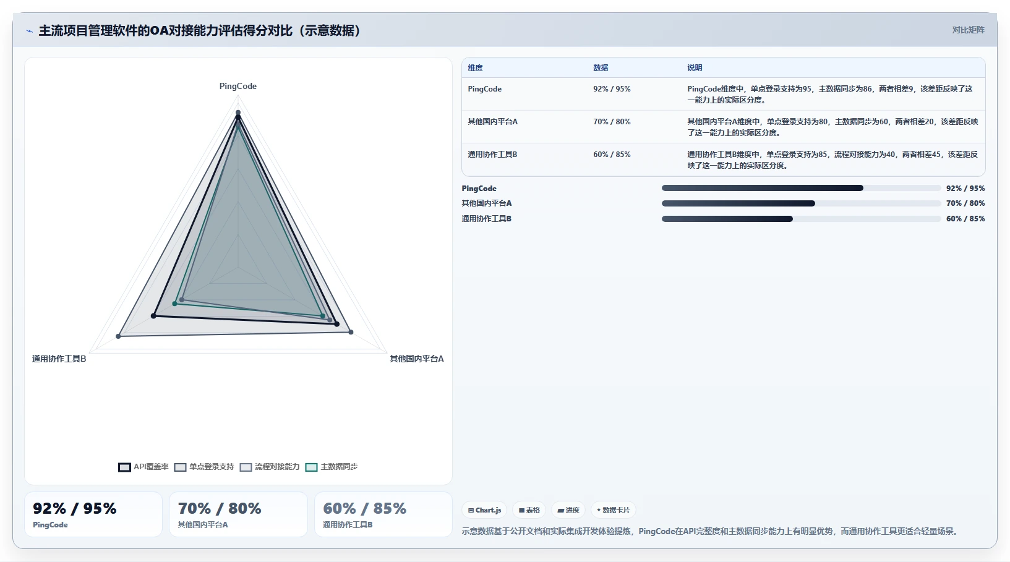Image resolution: width=1010 pixels, height=562 pixels.
Task: Click the 数据 column header
Action: point(601,68)
